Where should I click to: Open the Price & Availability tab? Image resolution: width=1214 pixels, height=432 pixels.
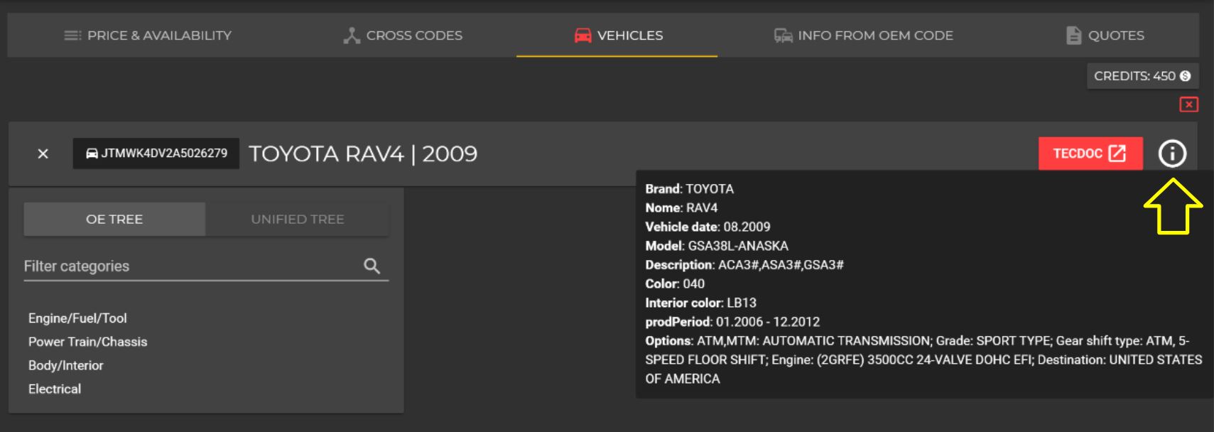click(x=148, y=36)
